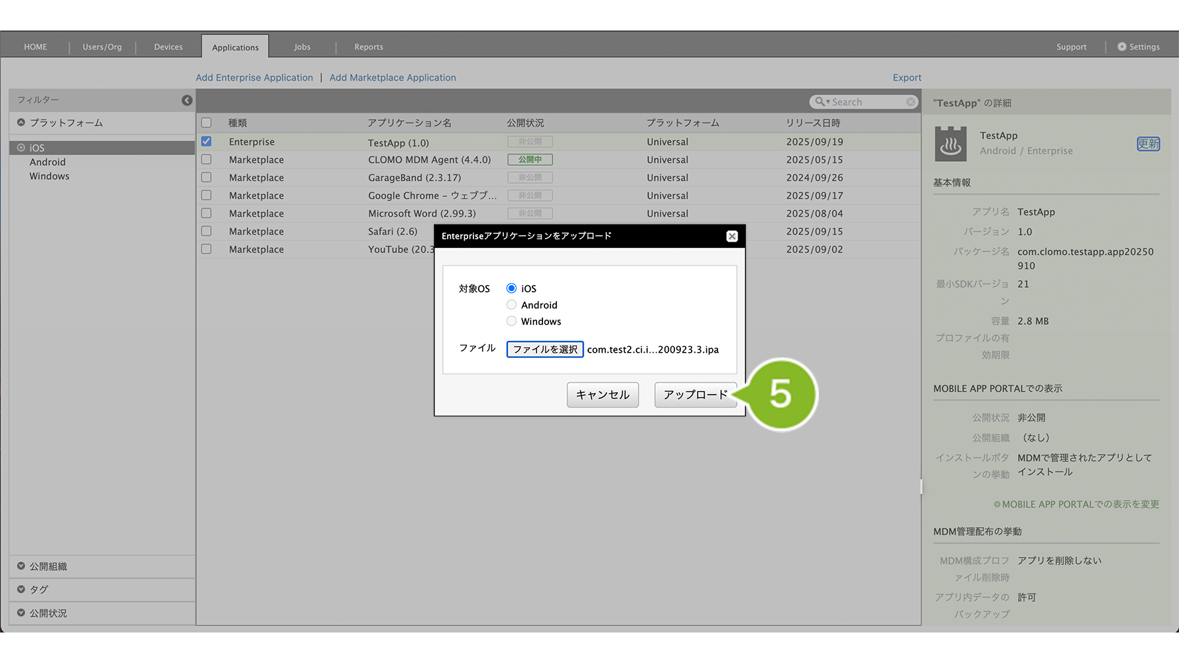
Task: Click the キャンセル button
Action: 602,395
